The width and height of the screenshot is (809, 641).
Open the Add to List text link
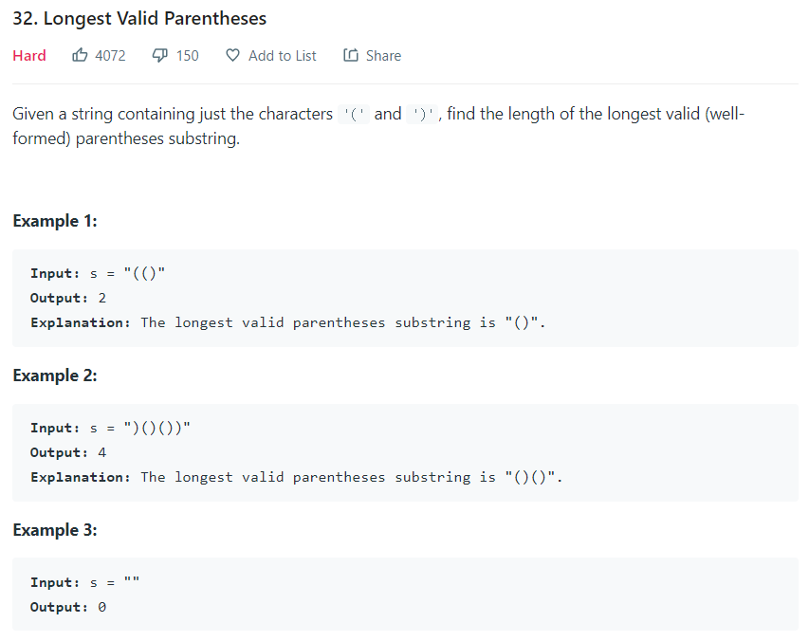coord(283,56)
